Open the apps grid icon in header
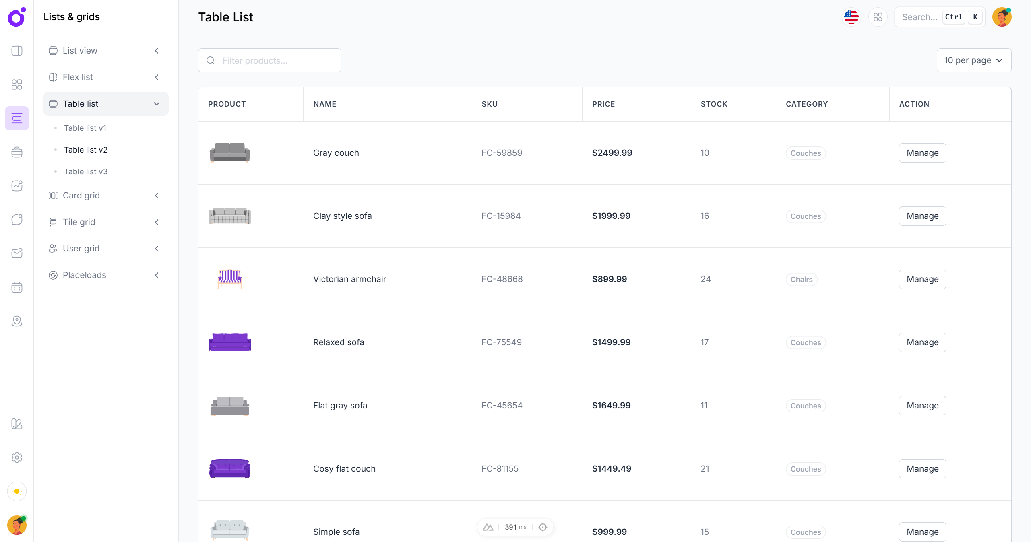Screen dimensions: 1031x542 coord(878,17)
